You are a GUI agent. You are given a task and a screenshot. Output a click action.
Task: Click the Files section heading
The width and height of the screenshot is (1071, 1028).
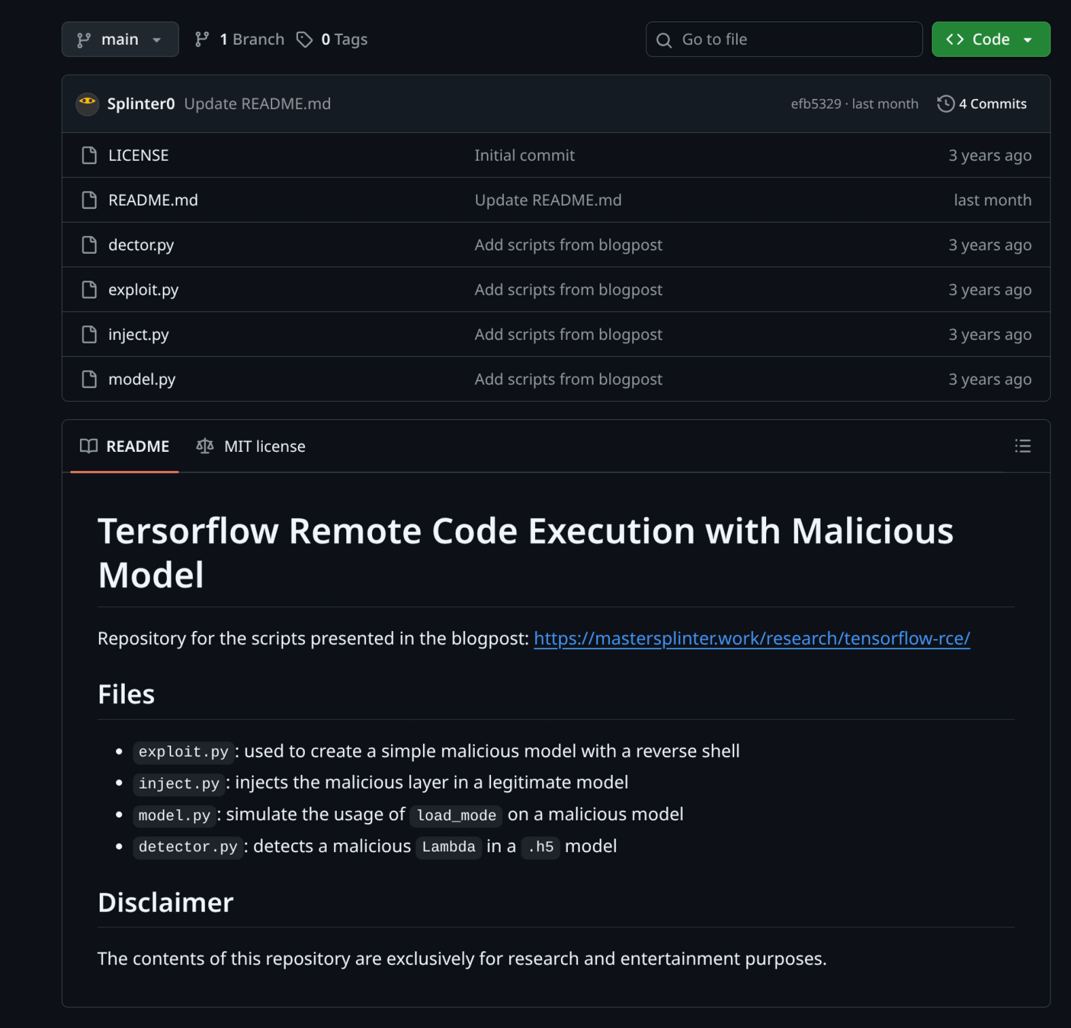pyautogui.click(x=126, y=694)
